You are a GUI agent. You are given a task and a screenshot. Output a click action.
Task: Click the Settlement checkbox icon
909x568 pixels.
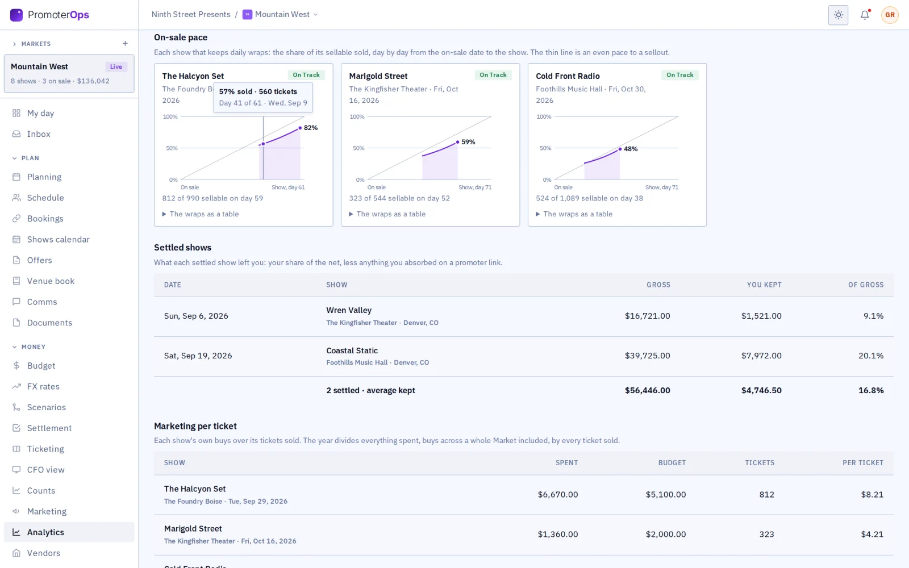click(16, 428)
